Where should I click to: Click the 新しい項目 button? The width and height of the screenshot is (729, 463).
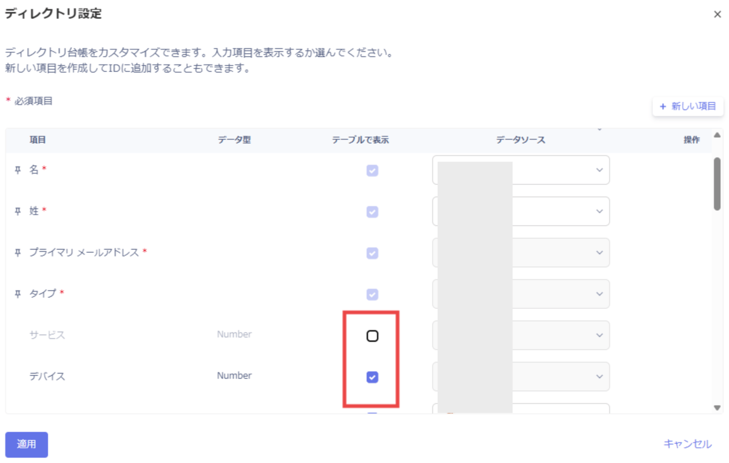click(x=688, y=106)
